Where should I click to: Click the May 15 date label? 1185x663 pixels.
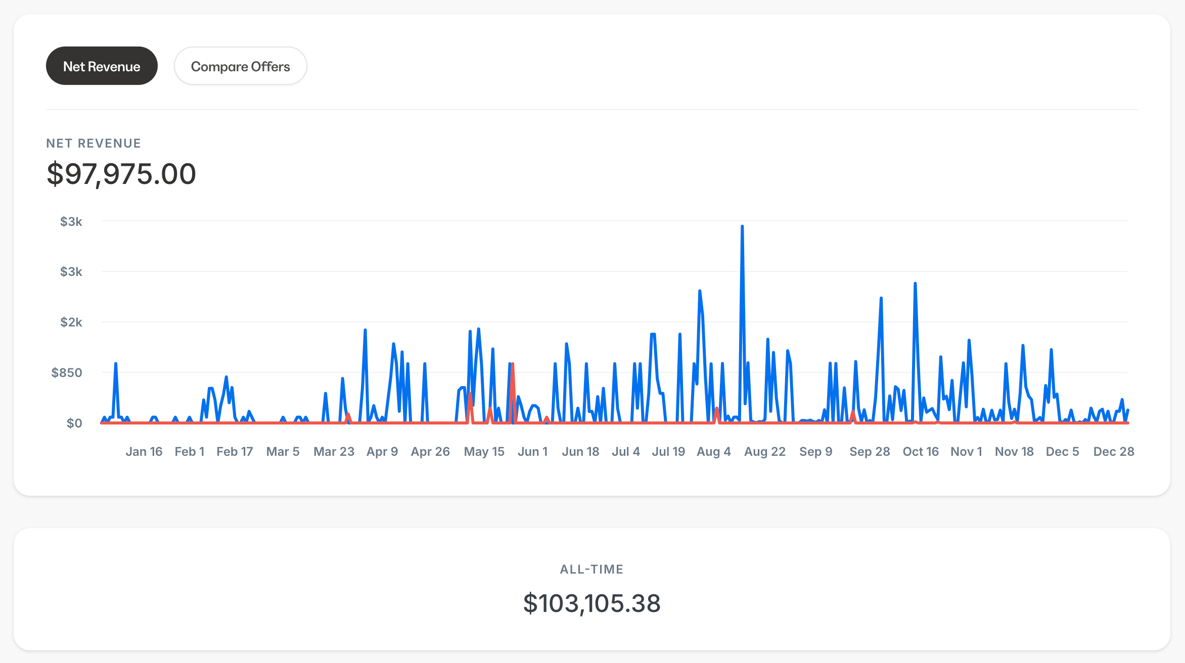click(x=484, y=452)
